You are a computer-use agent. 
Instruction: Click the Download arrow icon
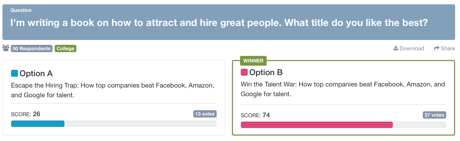[396, 48]
